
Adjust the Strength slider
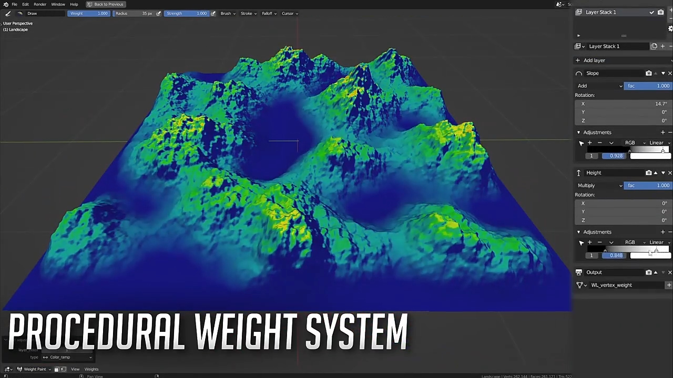(x=187, y=13)
